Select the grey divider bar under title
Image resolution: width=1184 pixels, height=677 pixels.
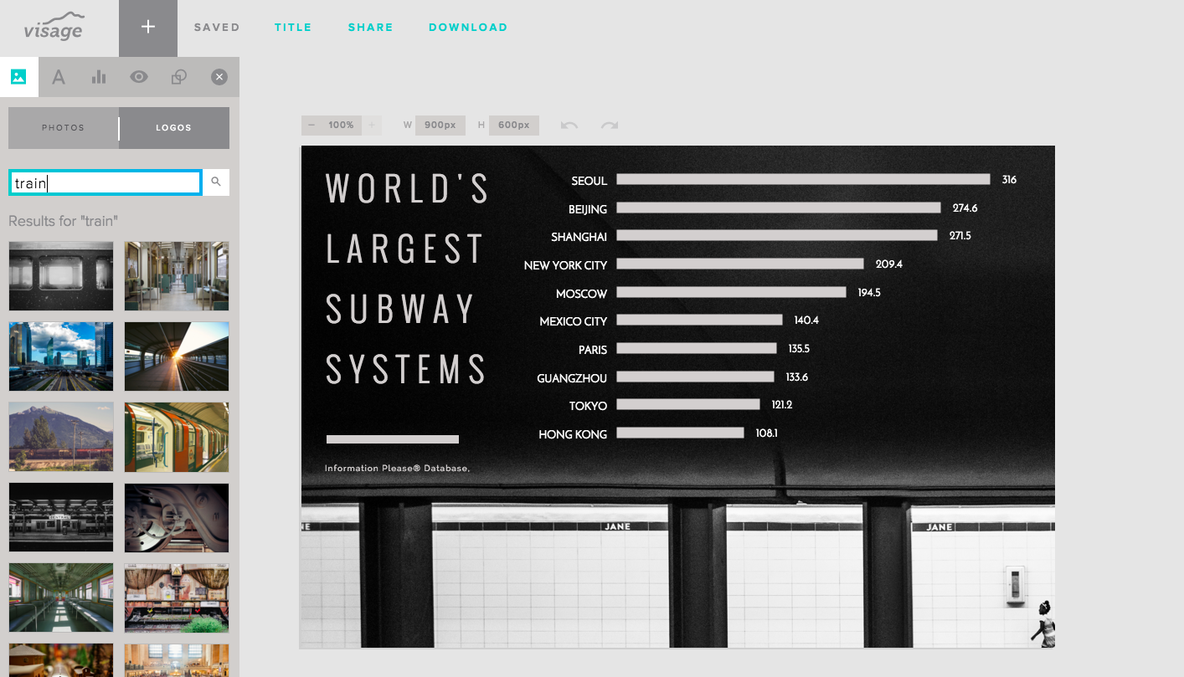(393, 439)
